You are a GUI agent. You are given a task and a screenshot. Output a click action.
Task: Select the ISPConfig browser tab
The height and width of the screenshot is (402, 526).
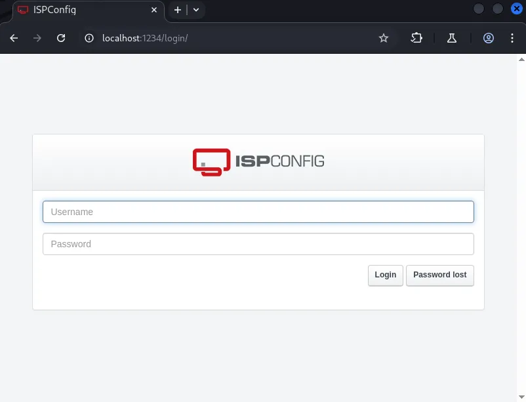click(88, 10)
